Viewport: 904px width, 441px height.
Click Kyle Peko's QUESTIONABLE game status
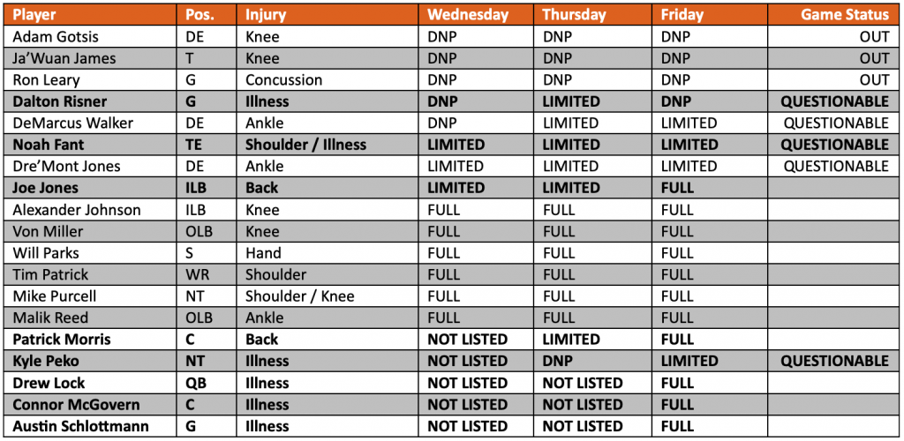click(x=834, y=361)
